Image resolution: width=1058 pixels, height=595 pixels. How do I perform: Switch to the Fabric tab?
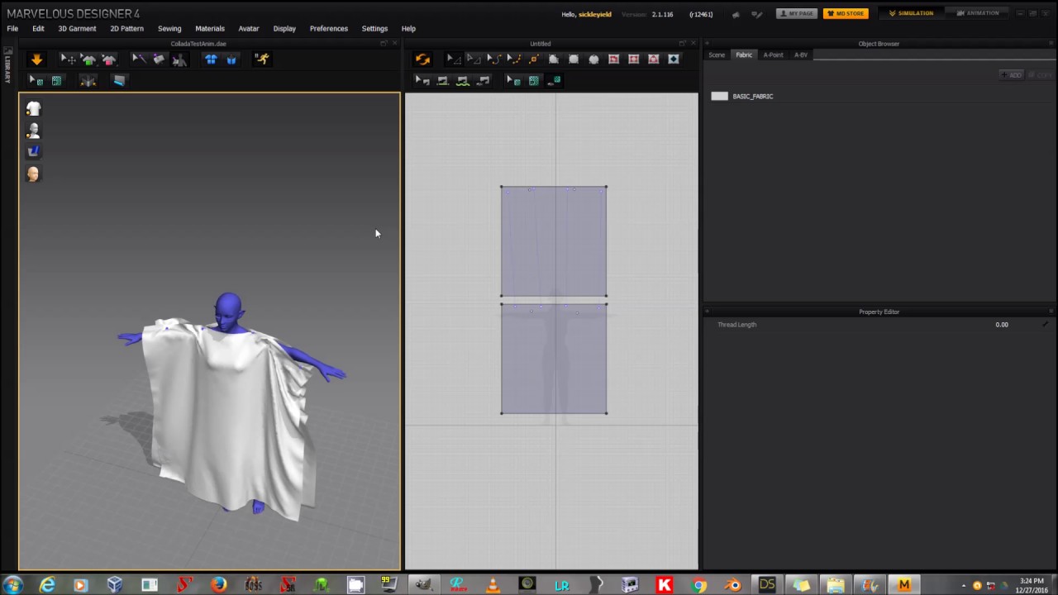pos(744,55)
